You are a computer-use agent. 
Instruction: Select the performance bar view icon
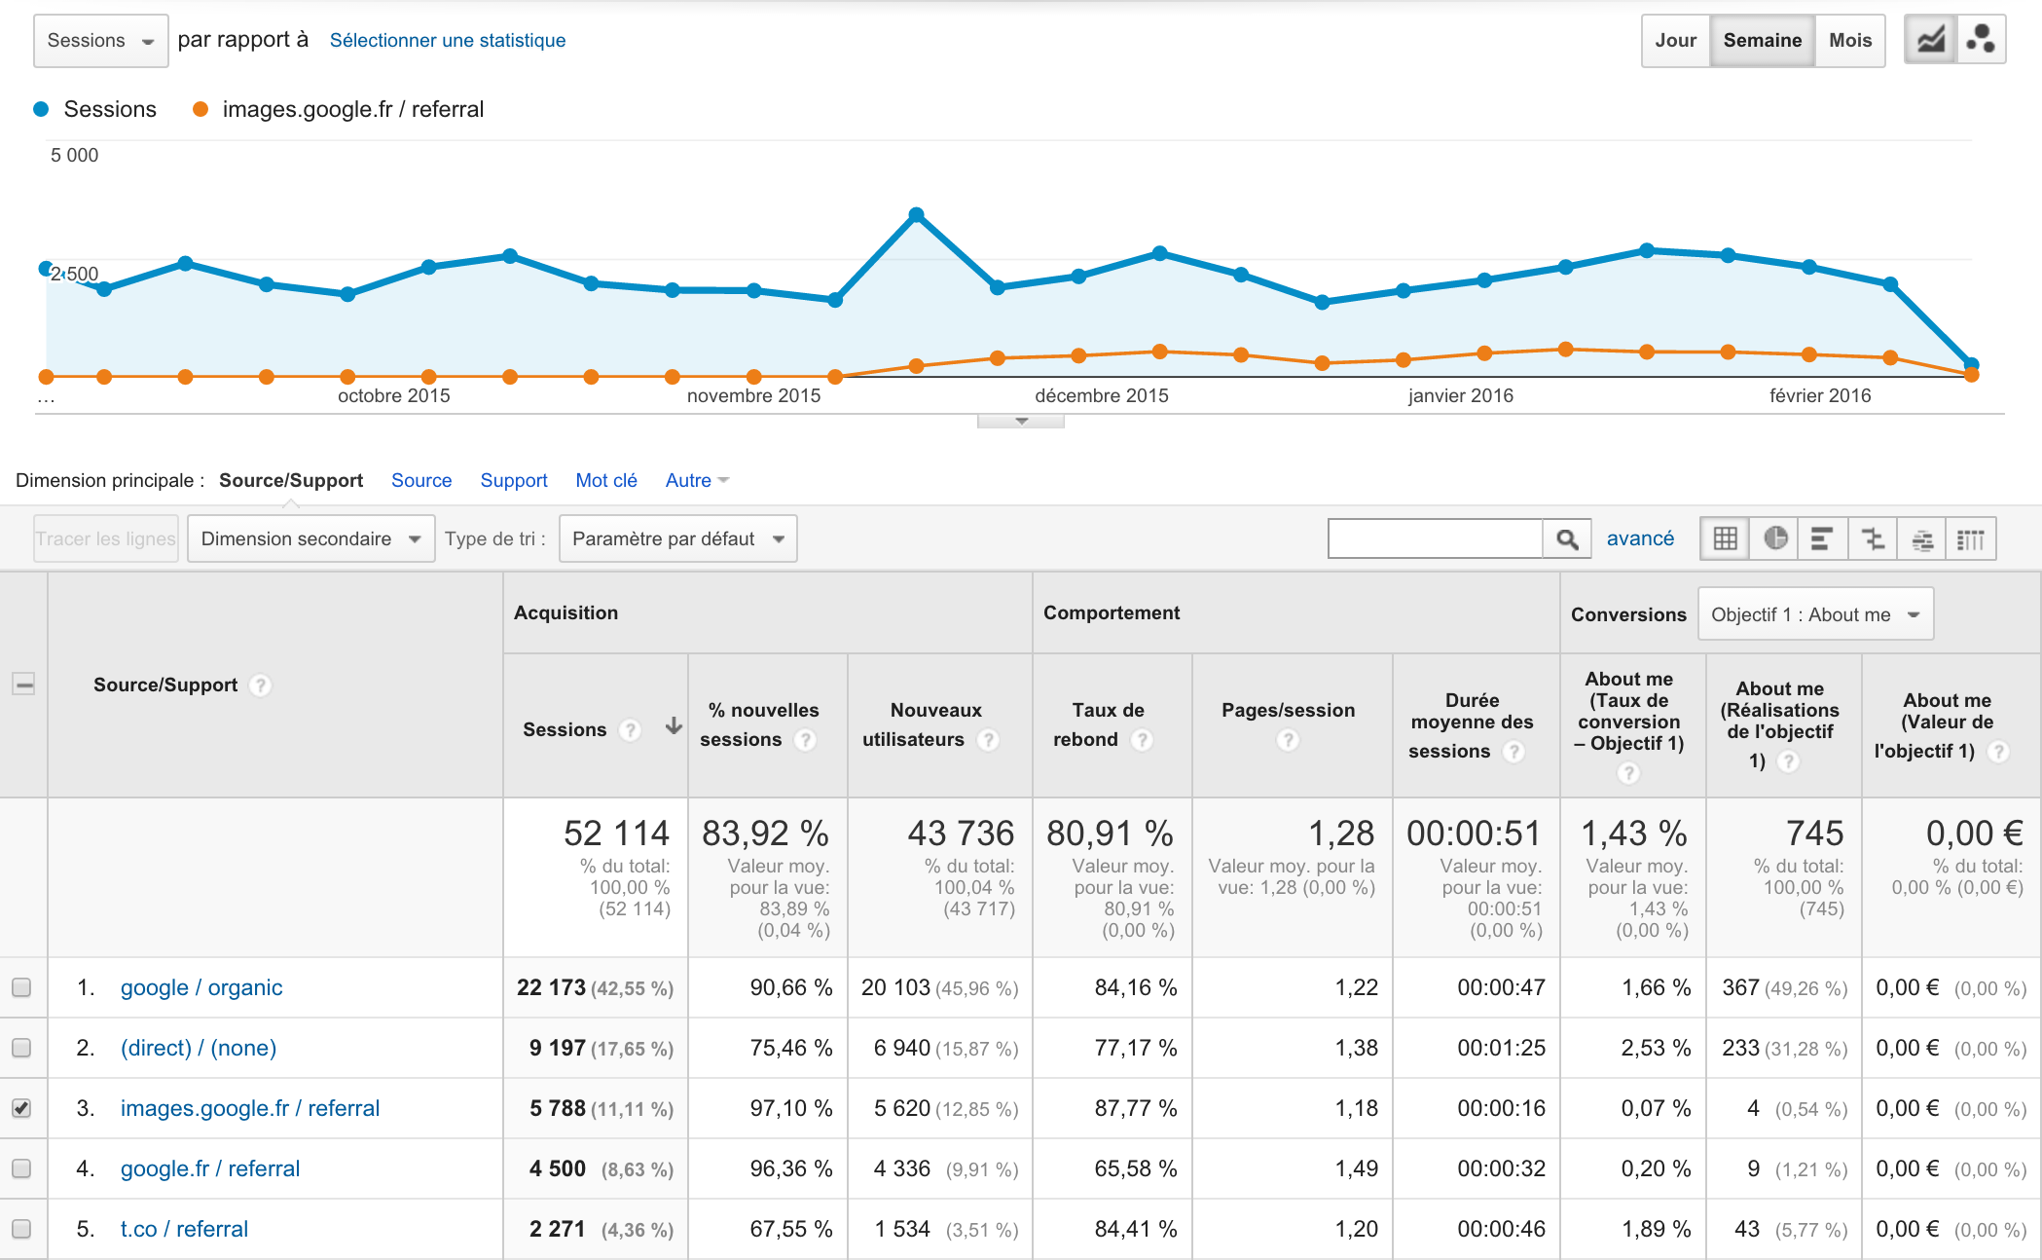tap(1823, 538)
